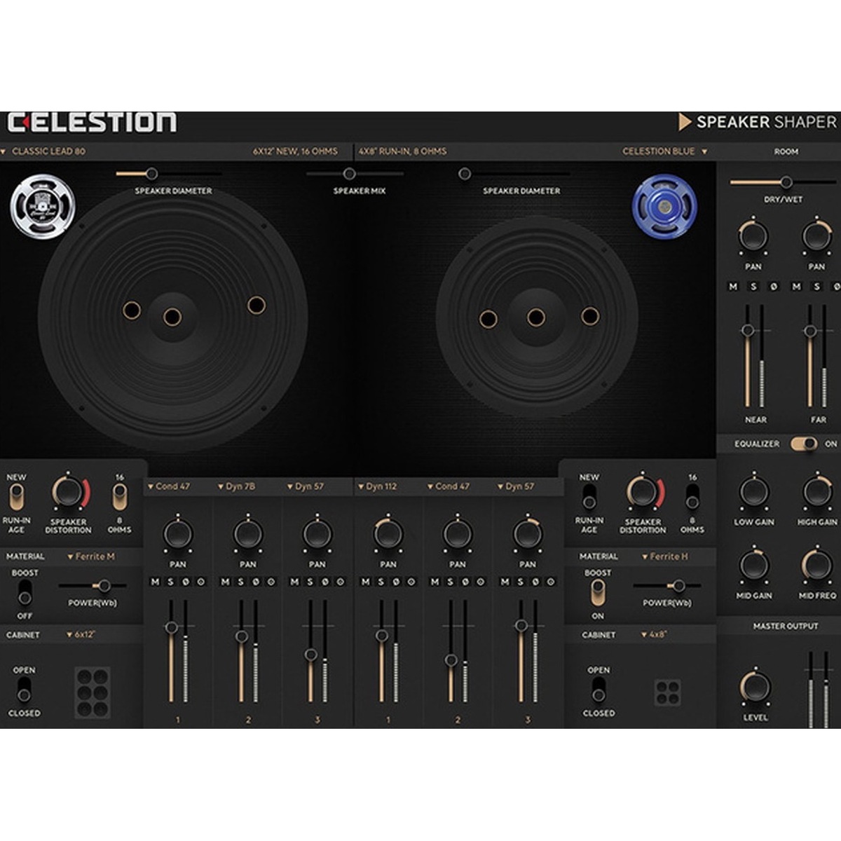Open the Ferrite H material dropdown
The image size is (841, 841).
[665, 556]
